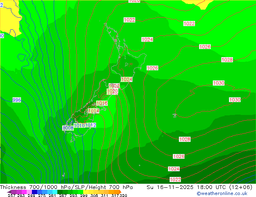Click the 1028 label above the 1026 and 1024 at bottom
The width and height of the screenshot is (256, 197).
pos(185,139)
